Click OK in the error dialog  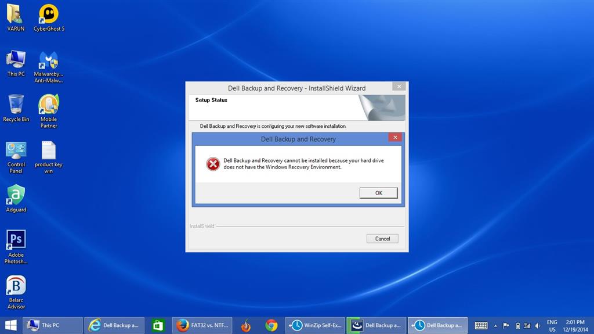[x=378, y=193]
